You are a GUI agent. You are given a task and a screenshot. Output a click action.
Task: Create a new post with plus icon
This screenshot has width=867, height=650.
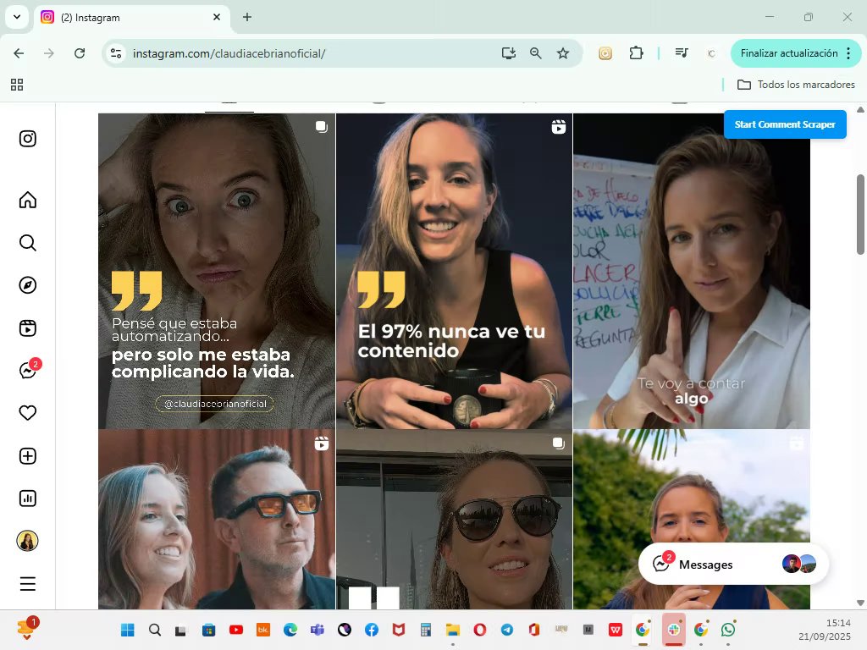(28, 456)
